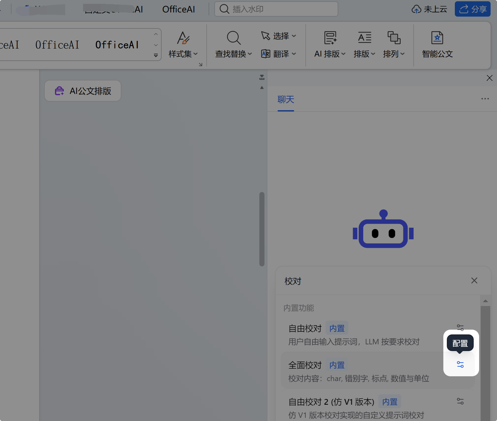This screenshot has height=421, width=497.
Task: Expand the 排列 dropdown arrow
Action: click(402, 54)
